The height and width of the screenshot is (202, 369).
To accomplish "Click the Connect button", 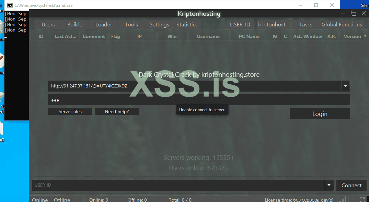I will pos(351,185).
